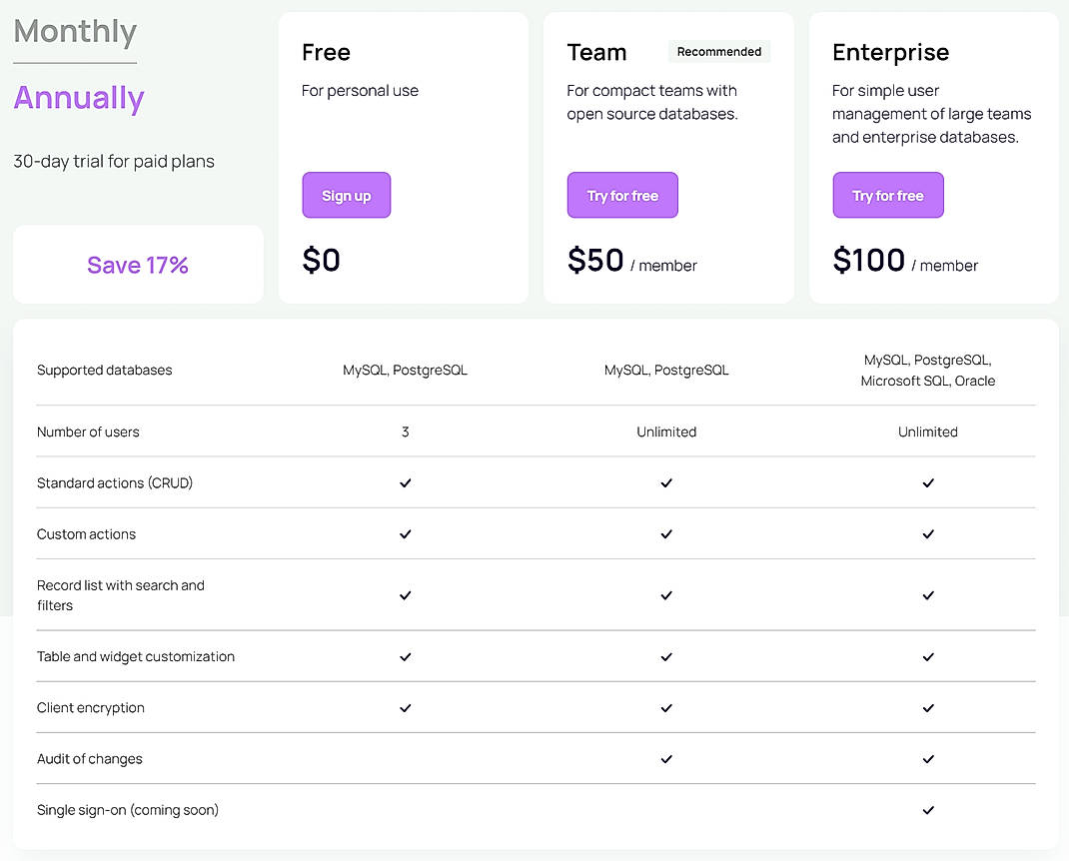Click Try for free under Enterprise plan

point(887,195)
